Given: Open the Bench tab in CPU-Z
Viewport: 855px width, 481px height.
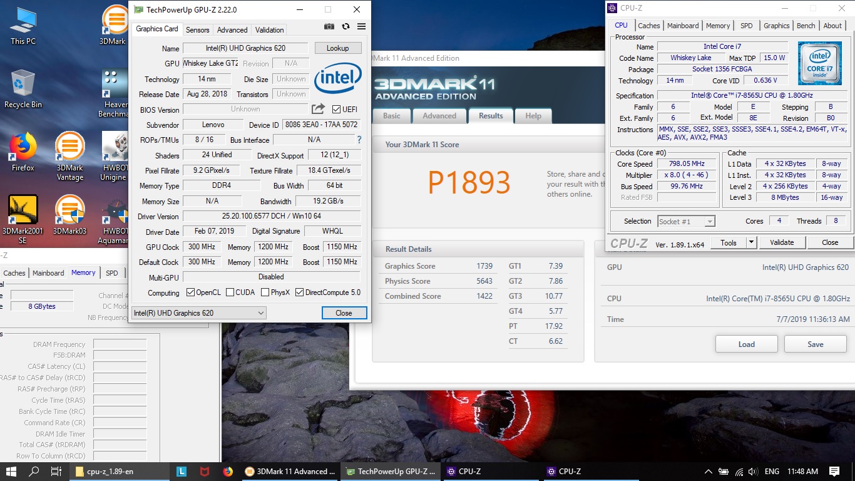Looking at the screenshot, I should pyautogui.click(x=806, y=26).
